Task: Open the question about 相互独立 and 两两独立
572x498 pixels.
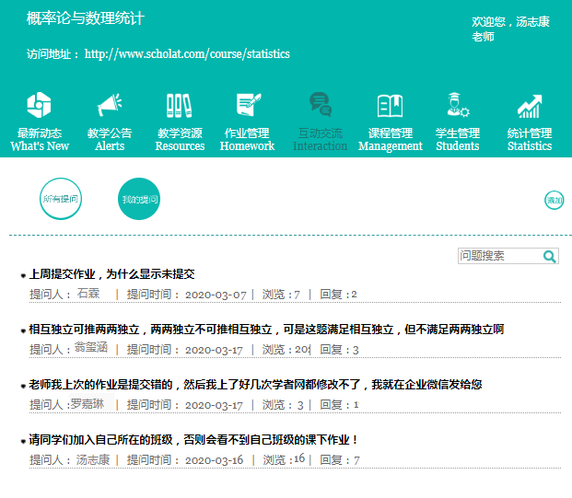Action: (266, 330)
